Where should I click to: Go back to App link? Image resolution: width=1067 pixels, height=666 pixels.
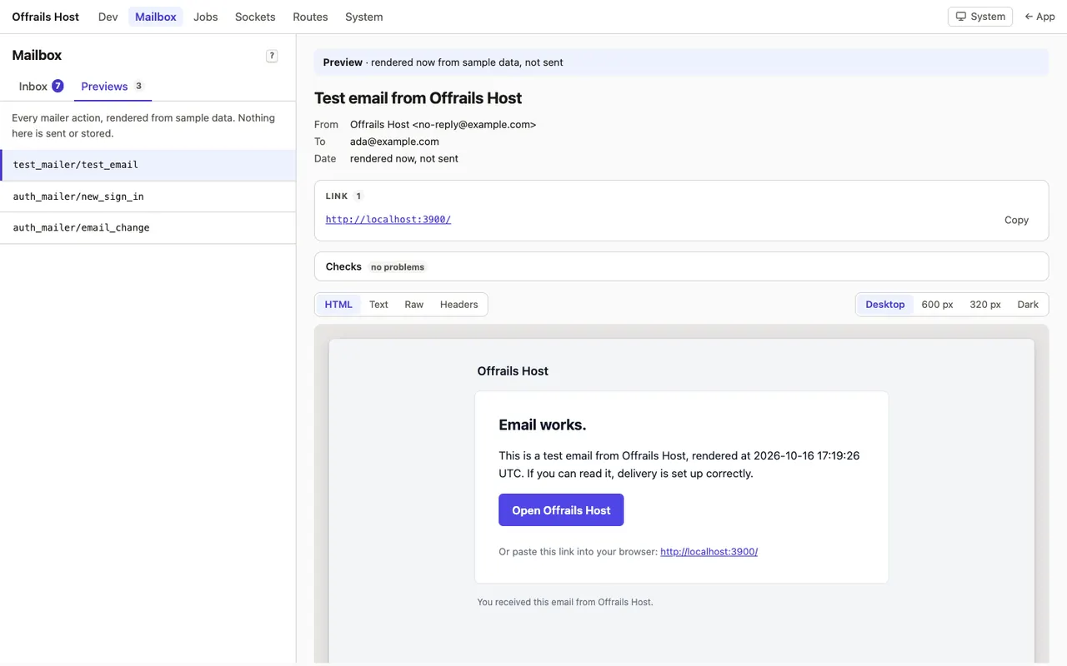pos(1039,17)
